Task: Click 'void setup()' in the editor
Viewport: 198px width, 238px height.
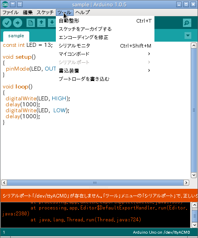Action: click(19, 57)
